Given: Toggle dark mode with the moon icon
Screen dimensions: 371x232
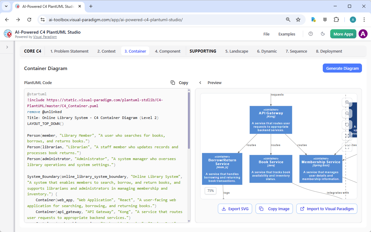Looking at the screenshot, I should pyautogui.click(x=322, y=34).
